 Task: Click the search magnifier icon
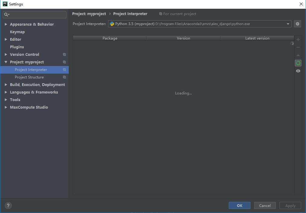7,14
